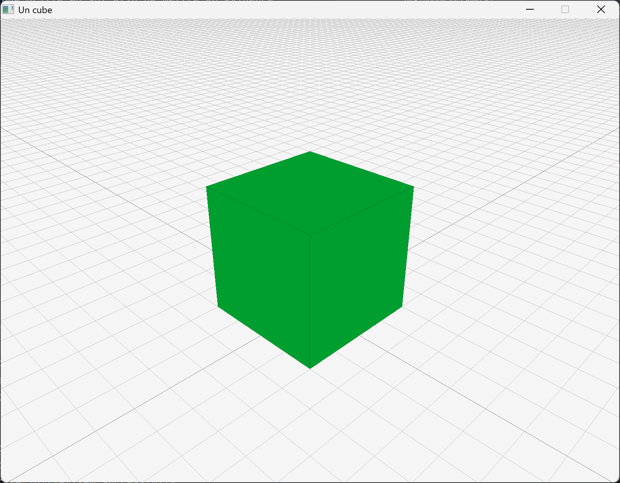
Task: Click vertex where three visible faces meet
Action: tap(310, 235)
